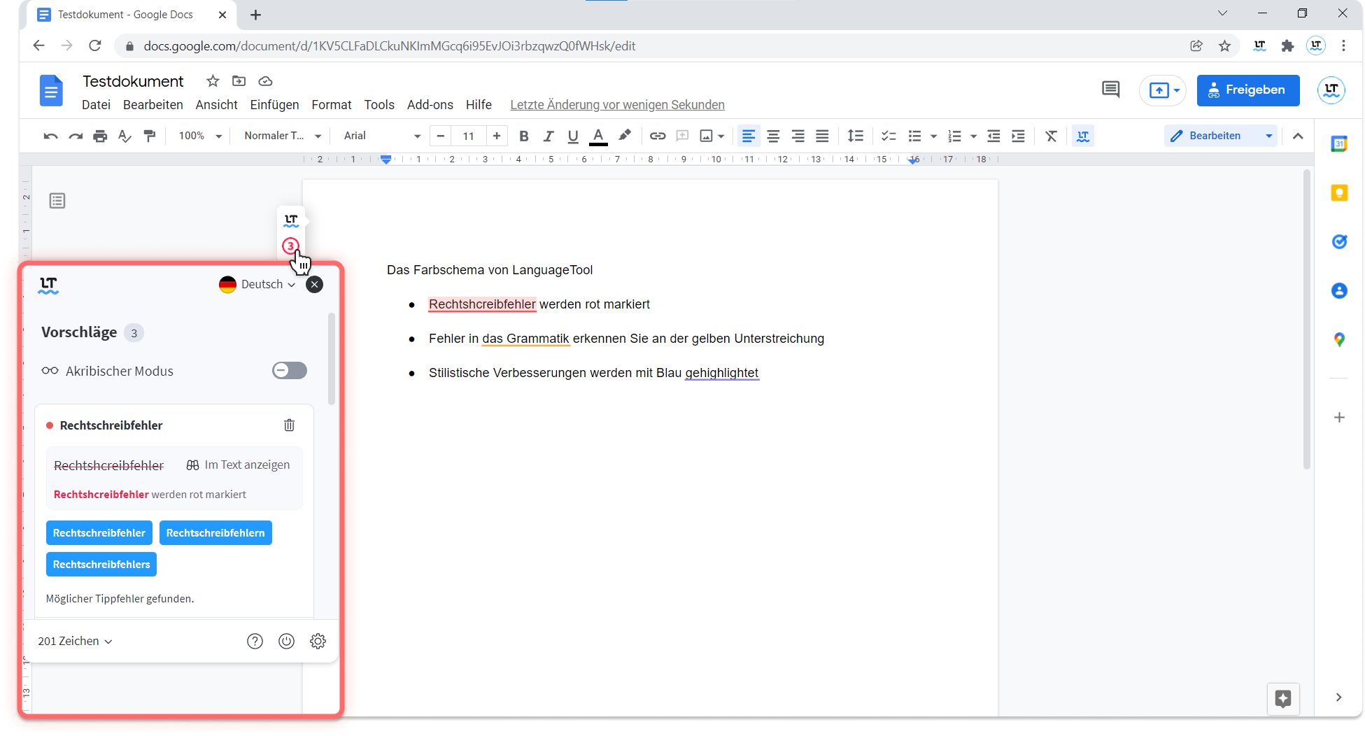Open the Bearbeiten editing mode dropdown
Viewport: 1365px width, 736px height.
click(1221, 136)
